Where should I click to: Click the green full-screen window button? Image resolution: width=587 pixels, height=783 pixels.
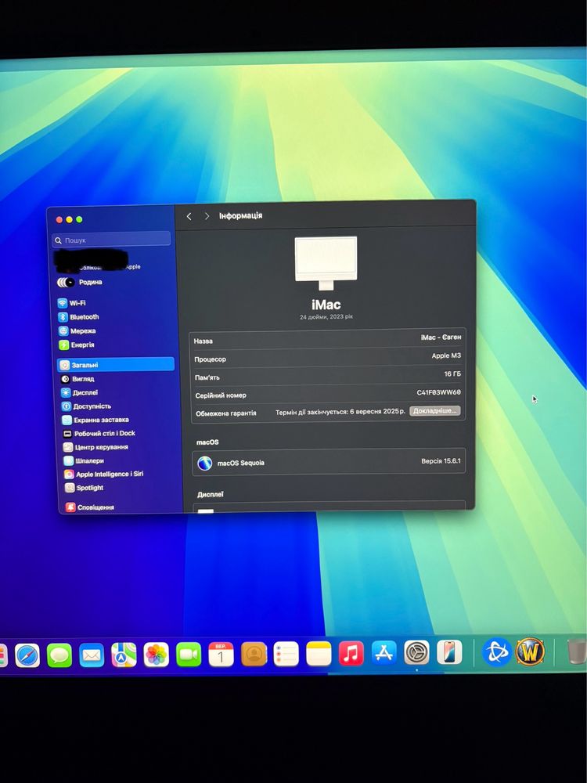tap(79, 219)
